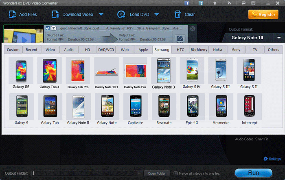The width and height of the screenshot is (285, 180).
Task: Choose the Galaxy Note Pro device
Action: point(135,71)
